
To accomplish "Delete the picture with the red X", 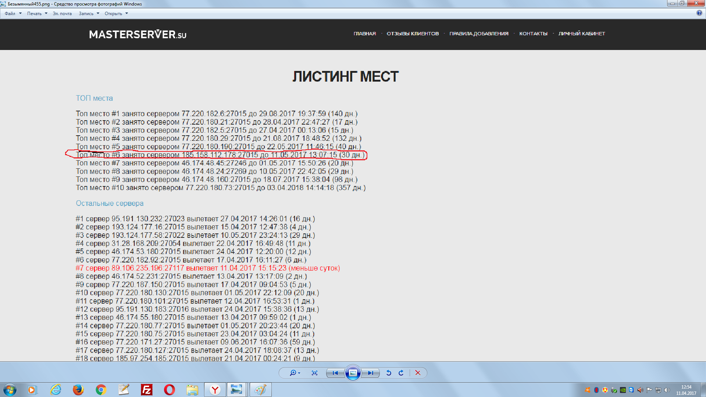I will [x=418, y=373].
